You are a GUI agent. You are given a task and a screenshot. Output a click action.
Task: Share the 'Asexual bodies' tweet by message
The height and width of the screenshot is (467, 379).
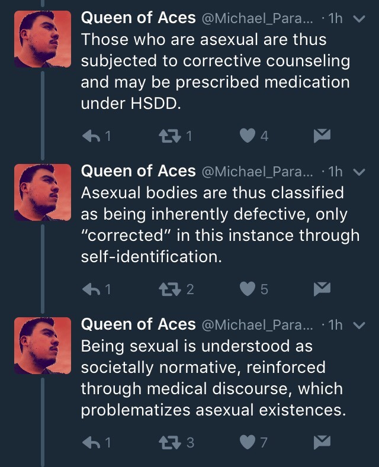[x=321, y=289]
